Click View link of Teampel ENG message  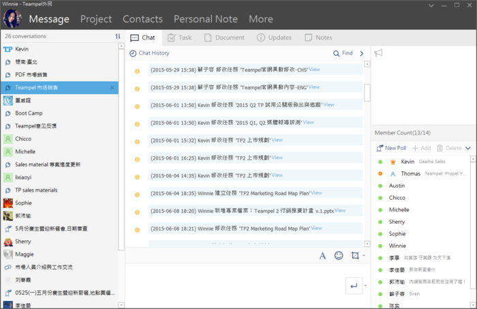click(314, 87)
